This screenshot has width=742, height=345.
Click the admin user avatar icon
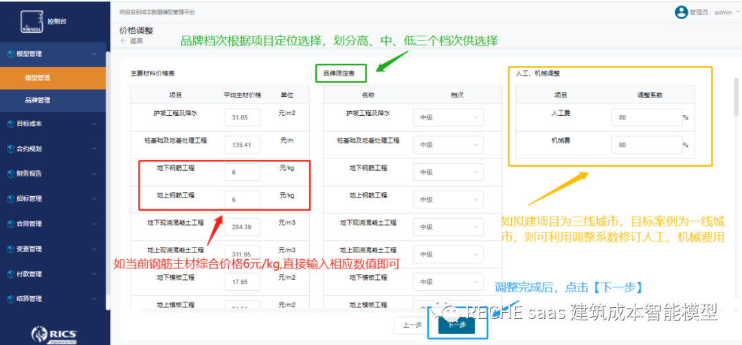coord(681,12)
